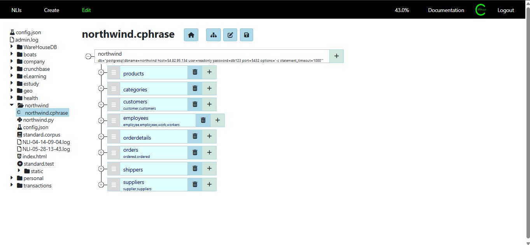
Task: Click drag handle on shippers row
Action: click(114, 169)
